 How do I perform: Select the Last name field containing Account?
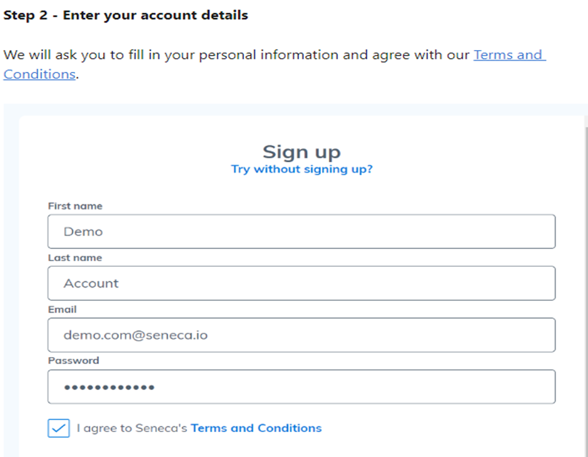pyautogui.click(x=302, y=283)
